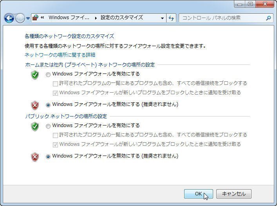Maximize the window

250,4
